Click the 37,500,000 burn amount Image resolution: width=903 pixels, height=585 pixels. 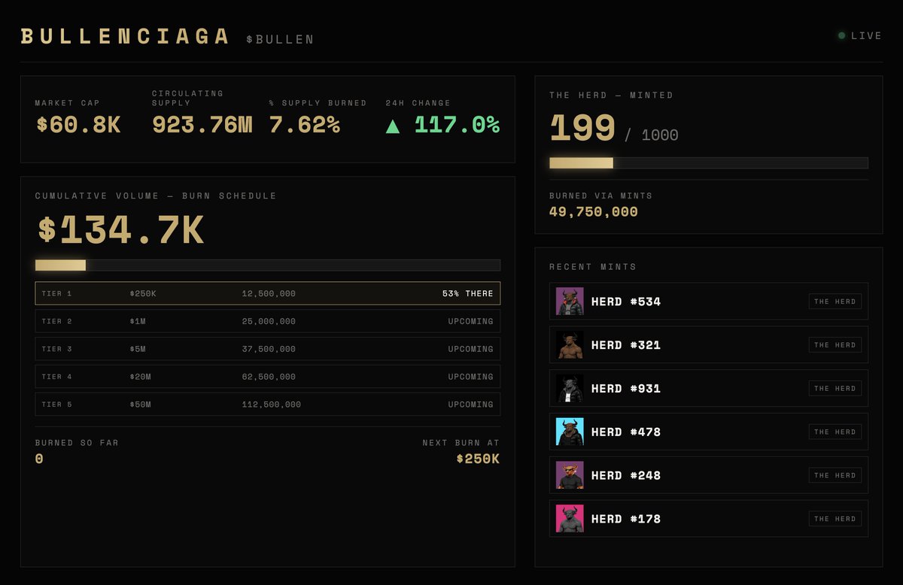[x=269, y=349]
